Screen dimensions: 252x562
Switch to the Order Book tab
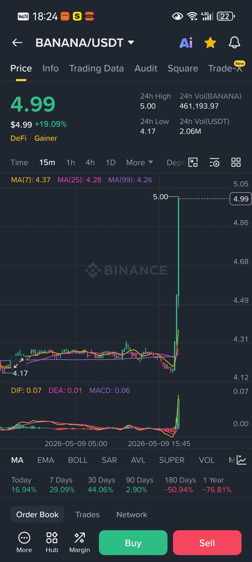point(37,514)
